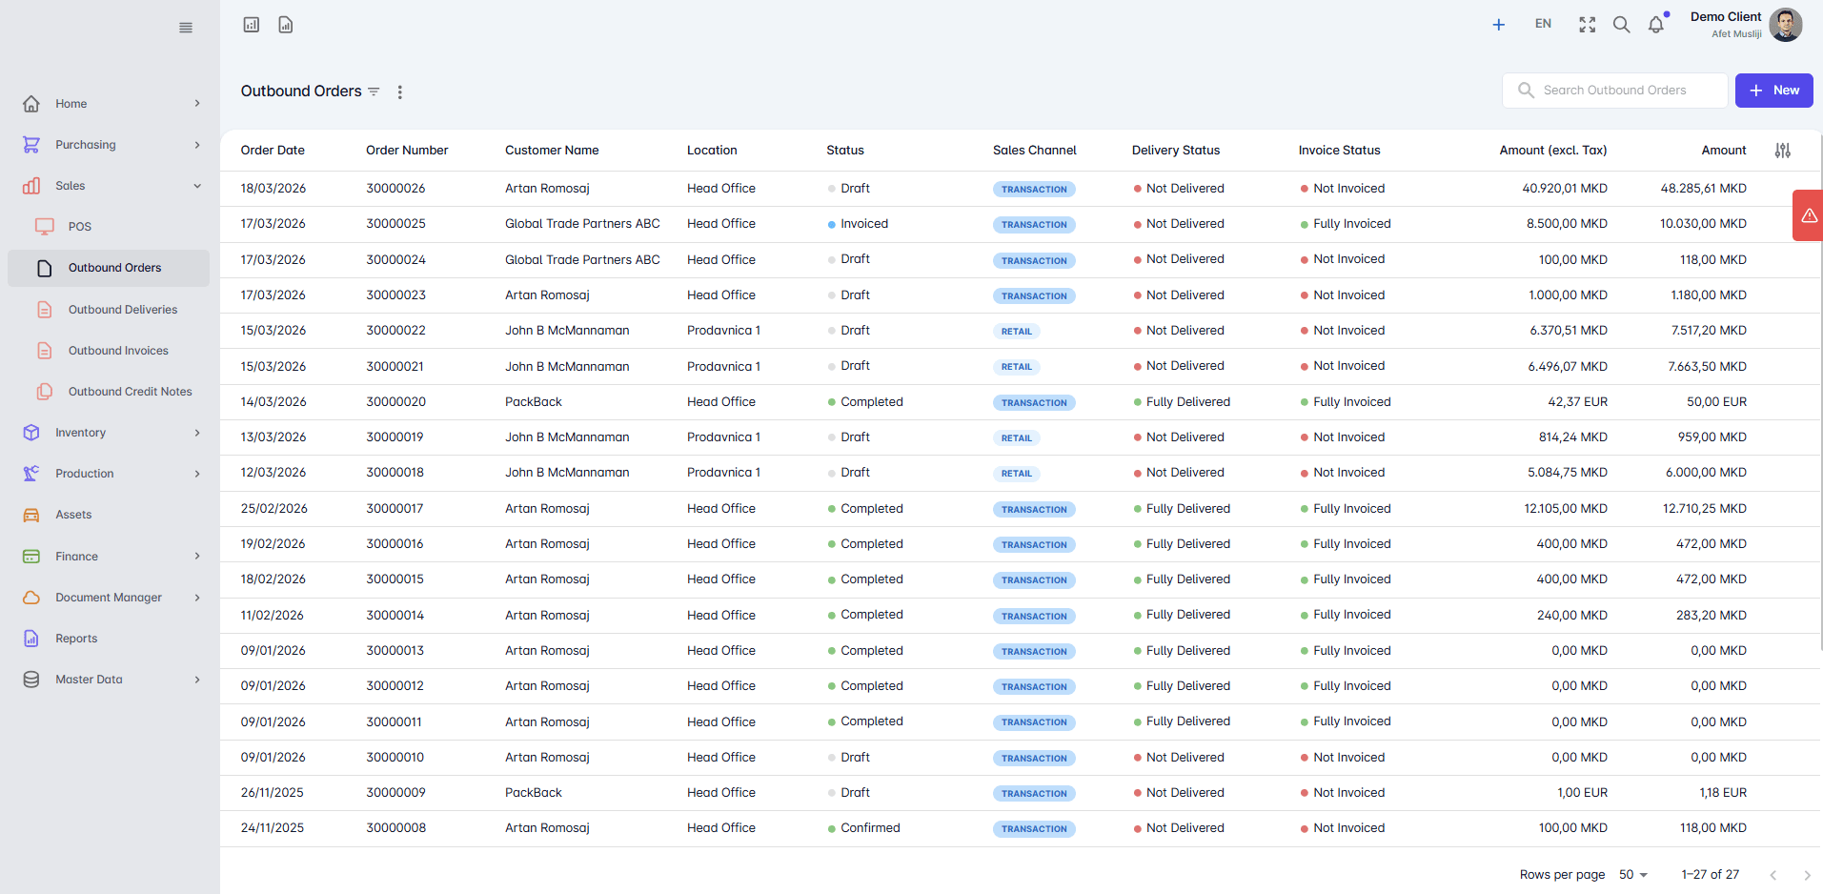The height and width of the screenshot is (894, 1823).
Task: Click the Purchasing cart icon
Action: point(31,145)
